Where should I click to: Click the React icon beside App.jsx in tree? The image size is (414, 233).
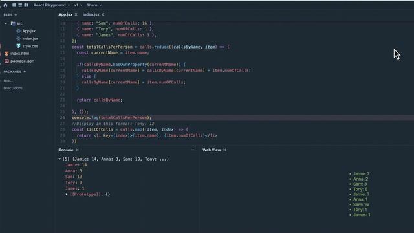tap(18, 31)
